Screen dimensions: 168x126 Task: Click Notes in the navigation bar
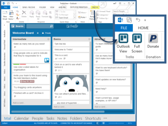tap(62, 118)
